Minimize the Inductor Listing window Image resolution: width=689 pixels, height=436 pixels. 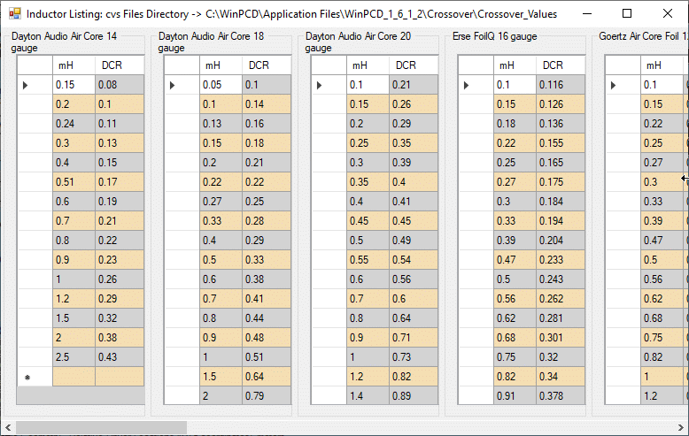tap(586, 14)
